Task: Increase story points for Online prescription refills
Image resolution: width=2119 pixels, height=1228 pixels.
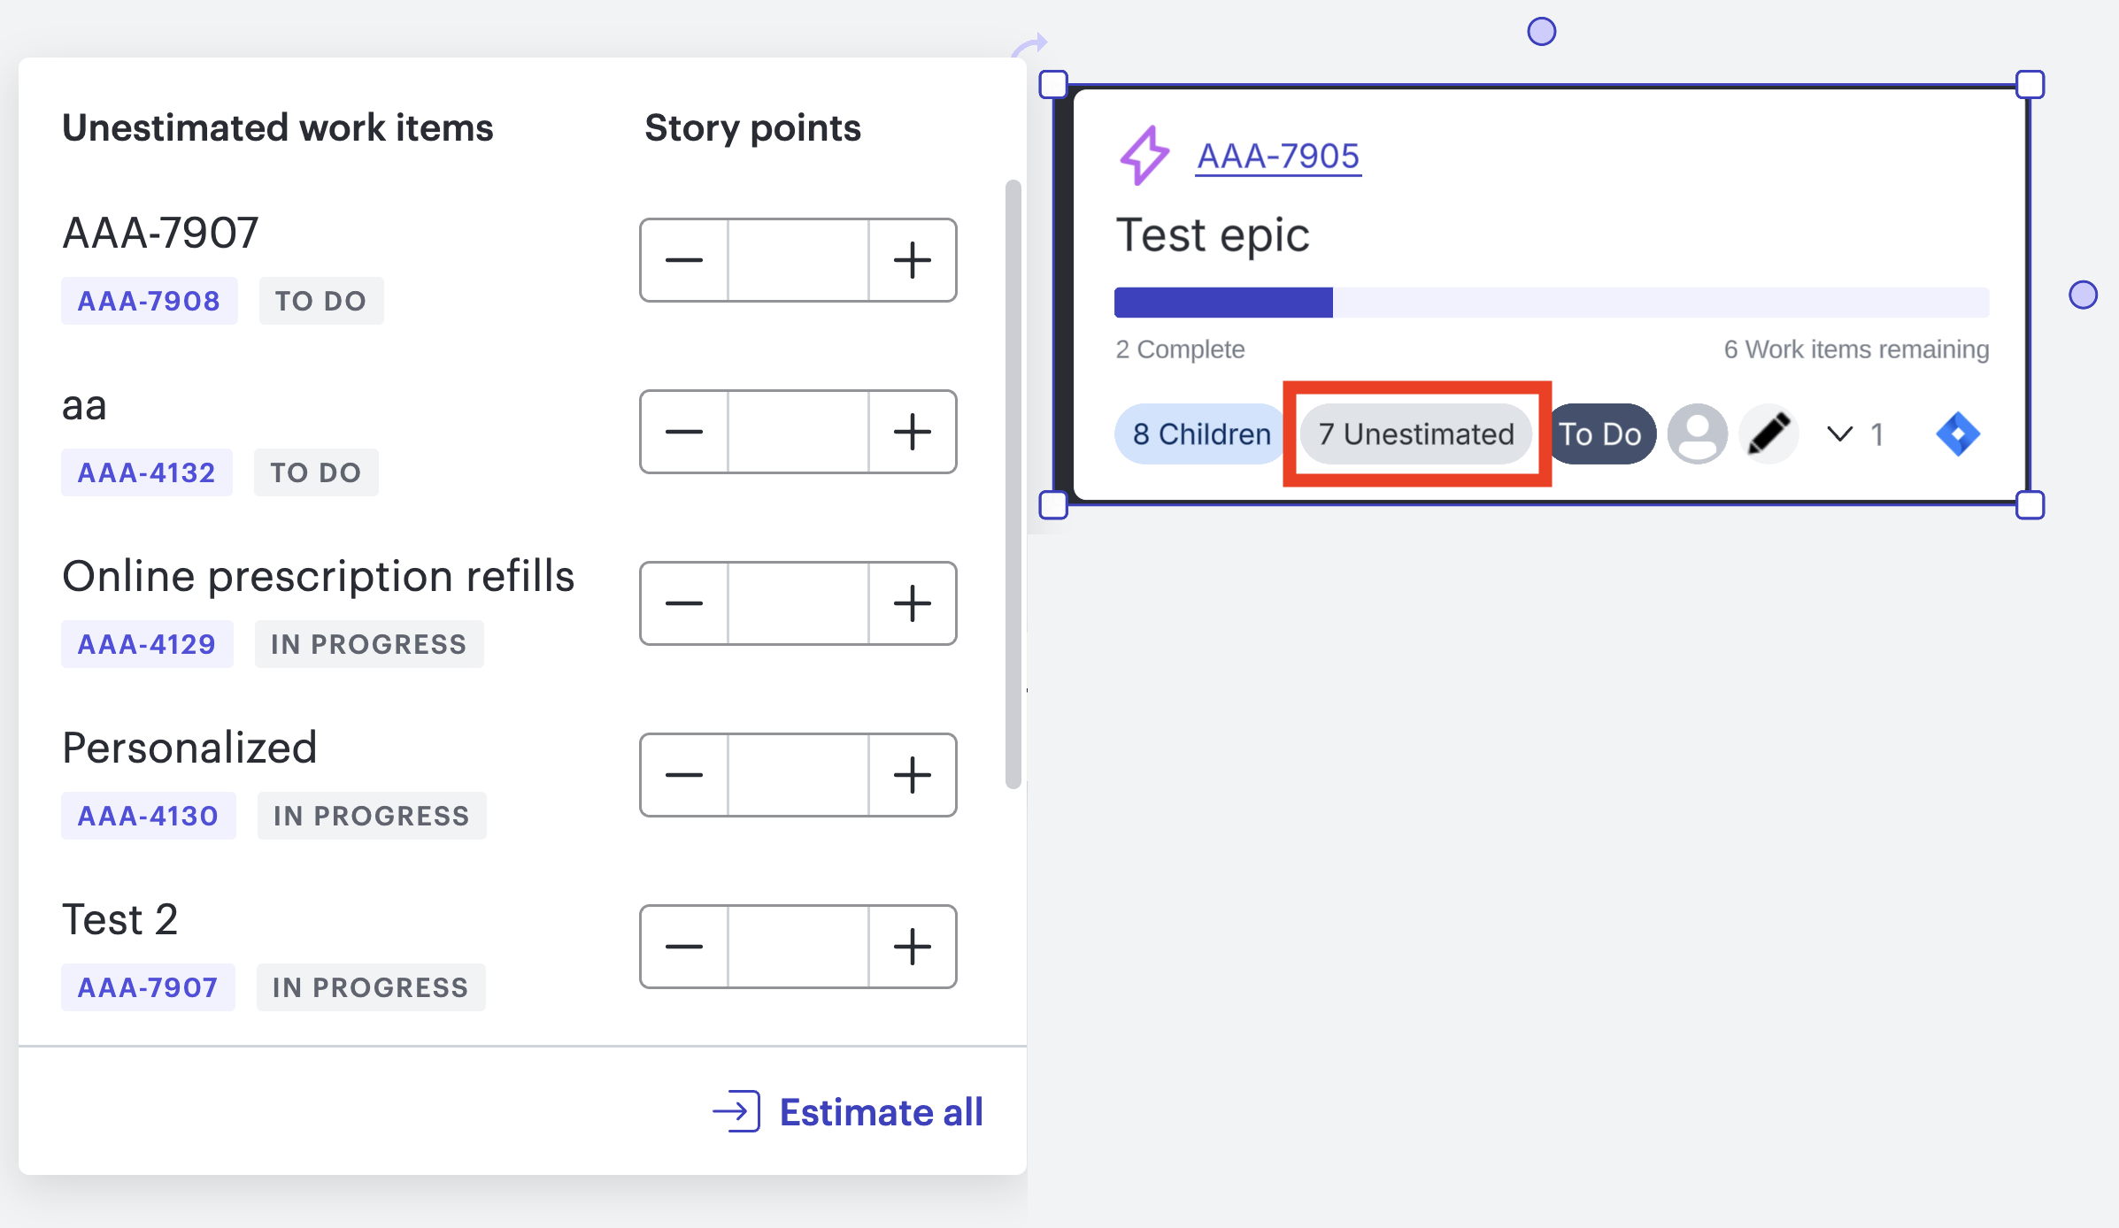Action: point(912,603)
